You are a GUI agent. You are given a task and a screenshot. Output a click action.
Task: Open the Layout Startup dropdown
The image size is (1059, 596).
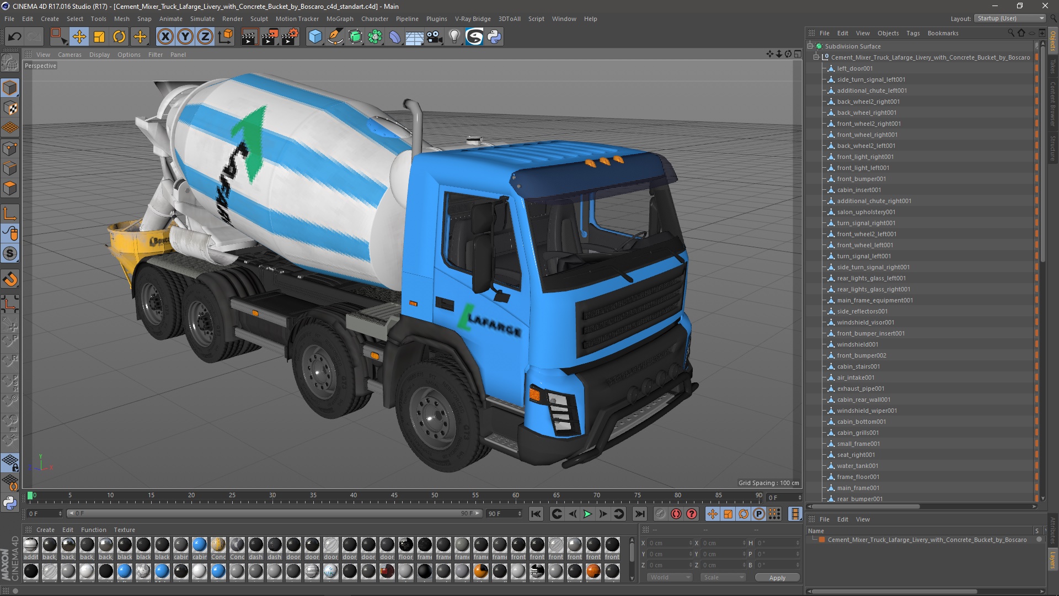coord(1010,19)
